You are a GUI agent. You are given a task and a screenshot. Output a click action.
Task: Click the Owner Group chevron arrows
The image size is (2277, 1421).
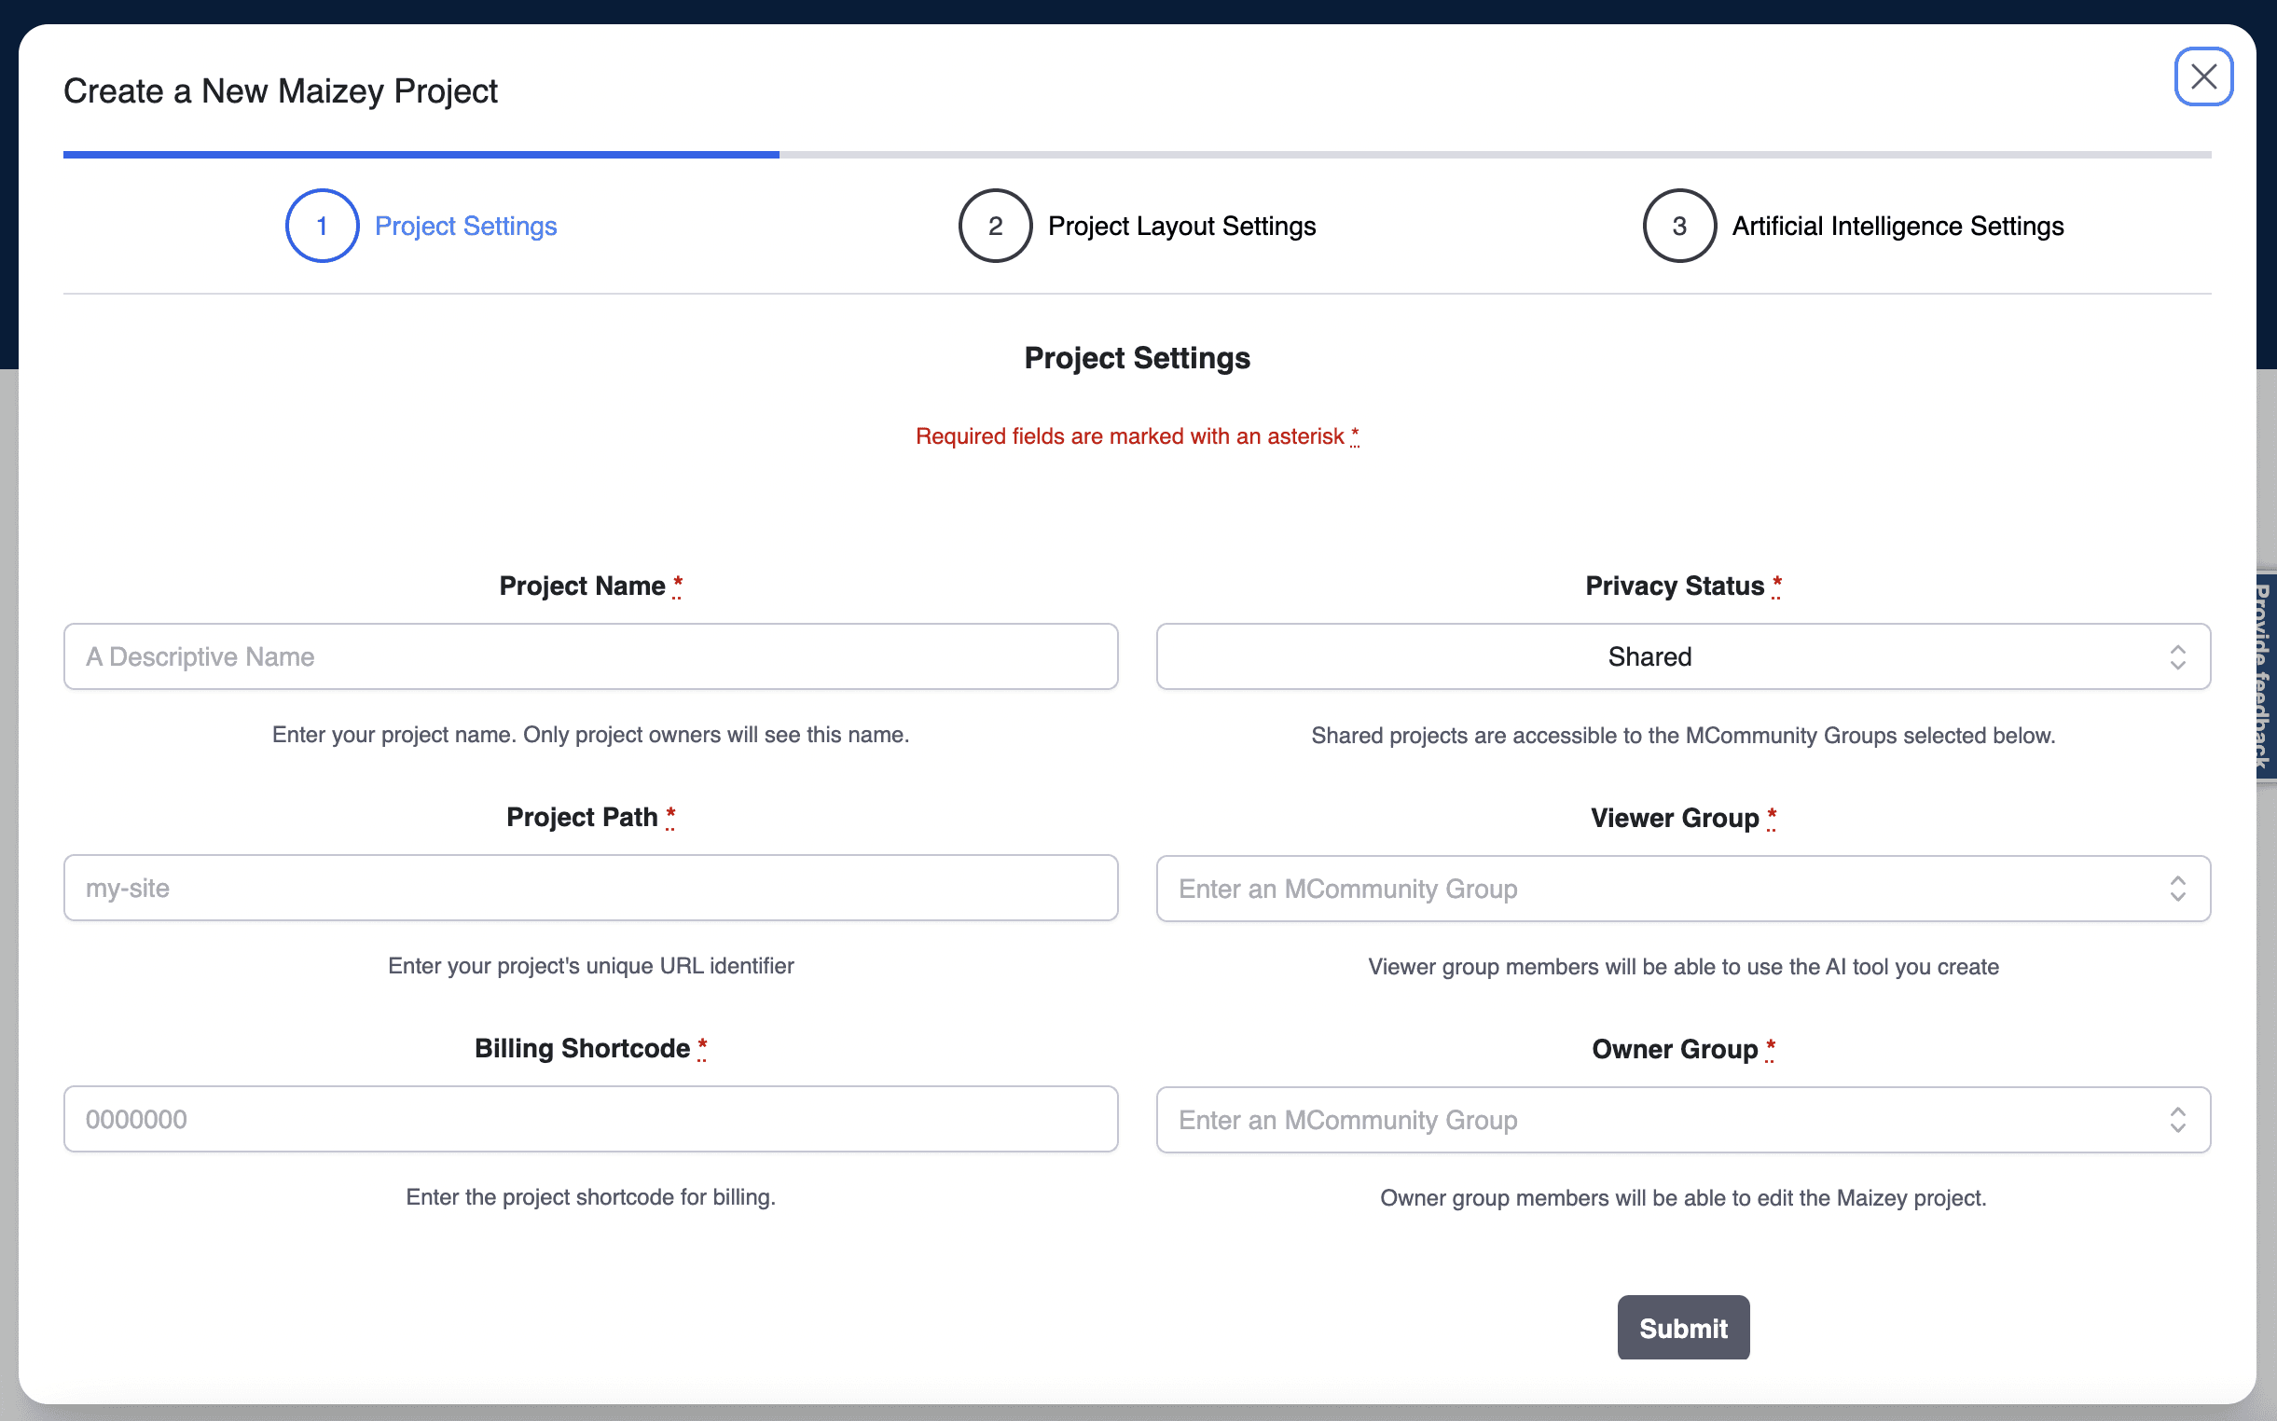2177,1119
